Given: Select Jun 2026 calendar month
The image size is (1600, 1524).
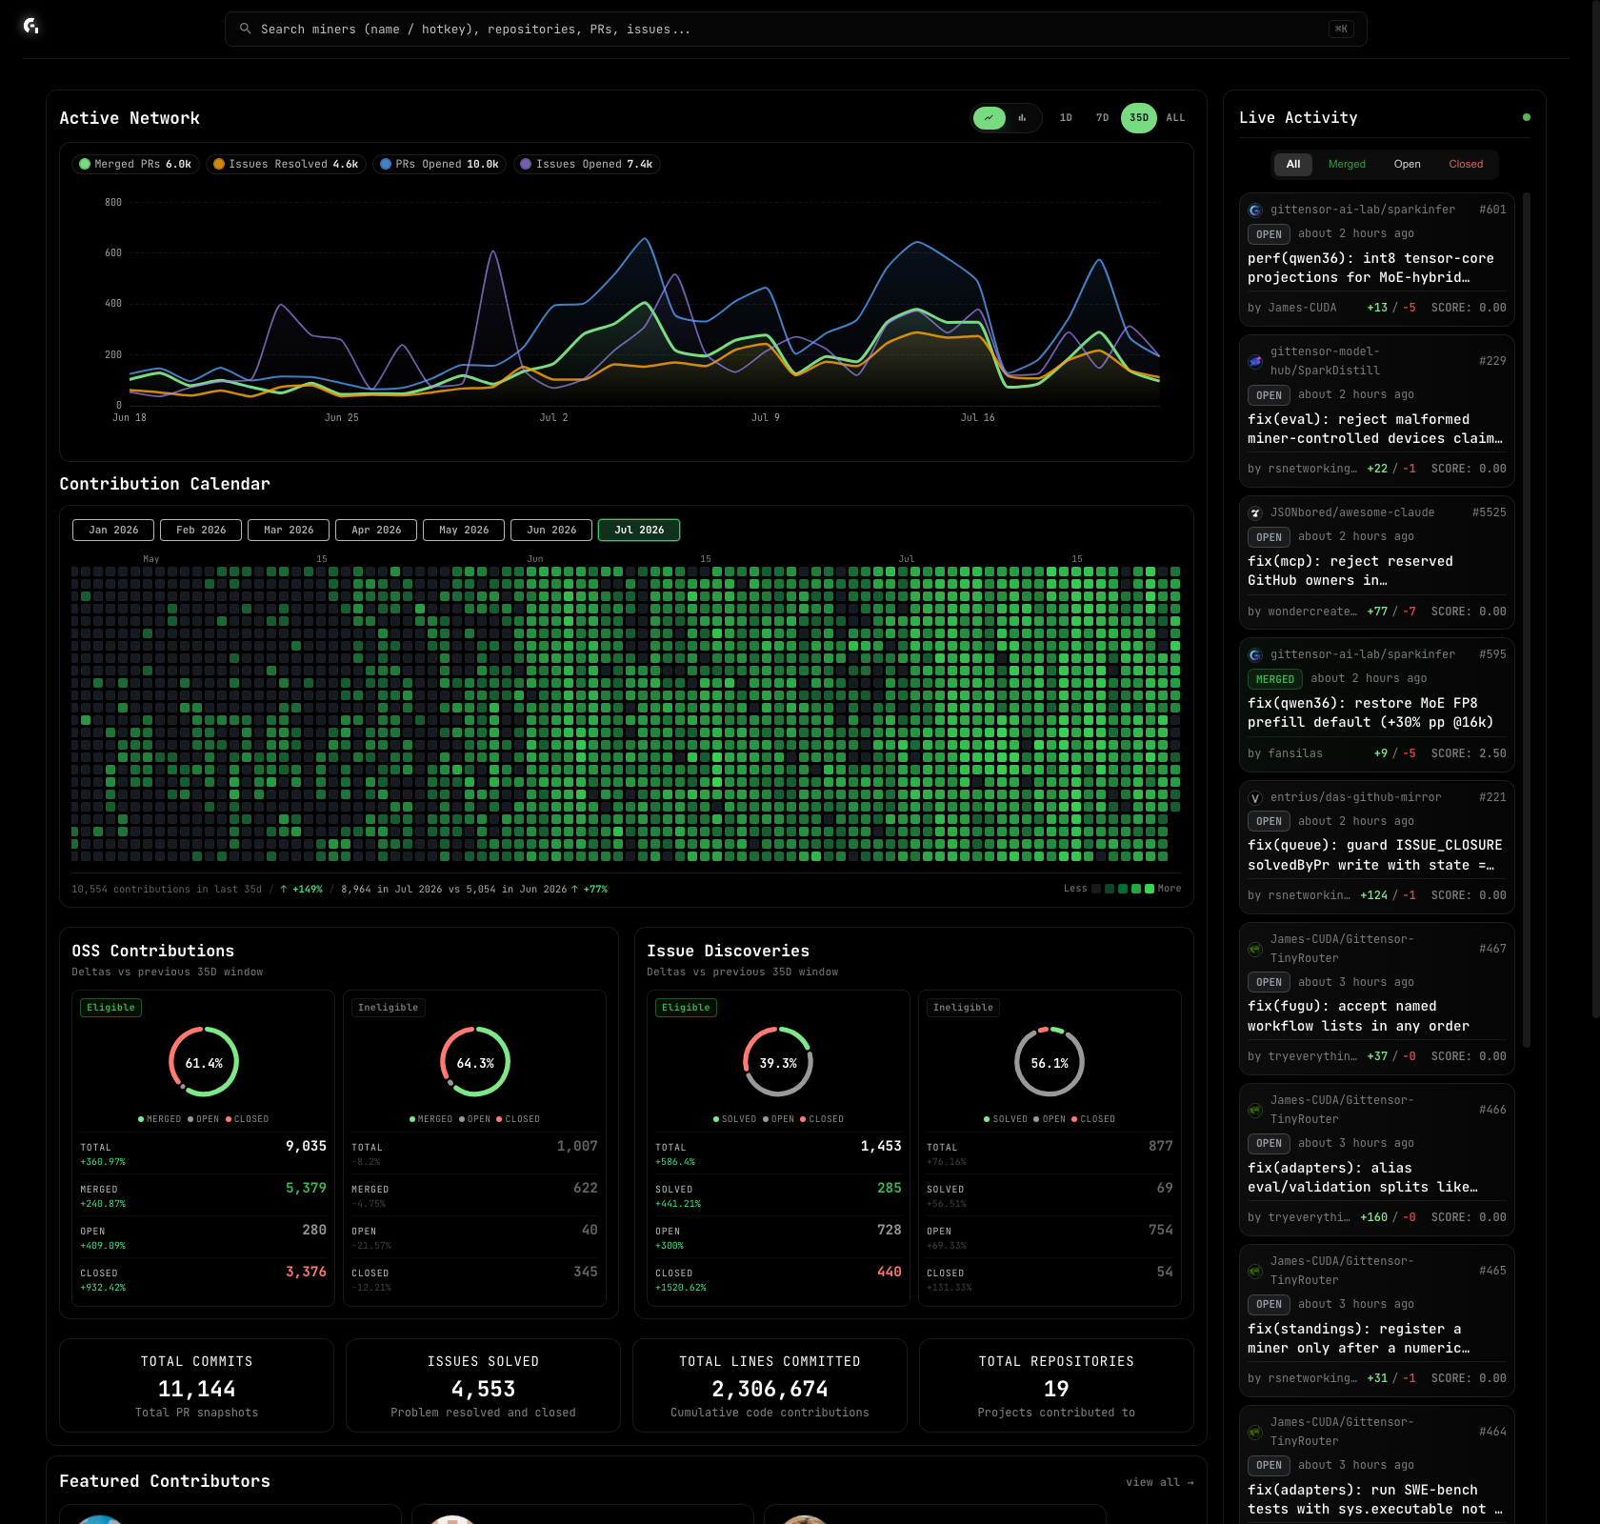Looking at the screenshot, I should [x=551, y=530].
